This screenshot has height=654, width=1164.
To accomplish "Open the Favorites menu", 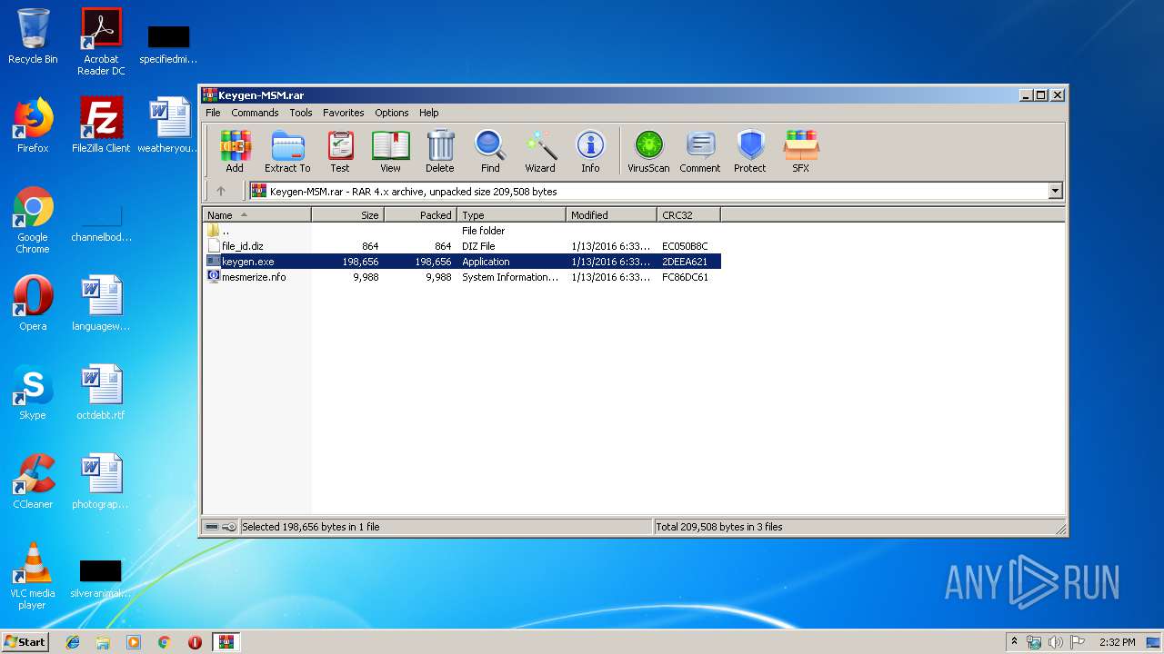I will 344,113.
